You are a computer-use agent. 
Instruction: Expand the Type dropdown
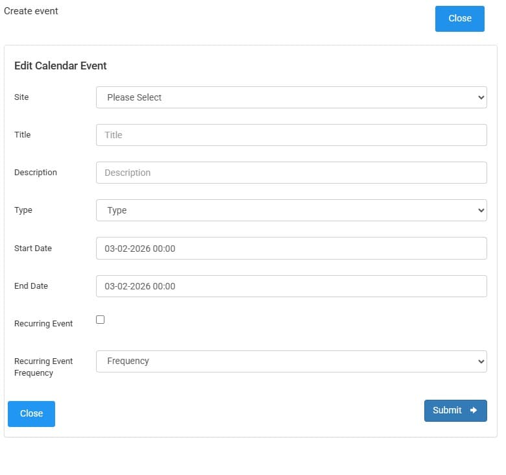pyautogui.click(x=291, y=210)
